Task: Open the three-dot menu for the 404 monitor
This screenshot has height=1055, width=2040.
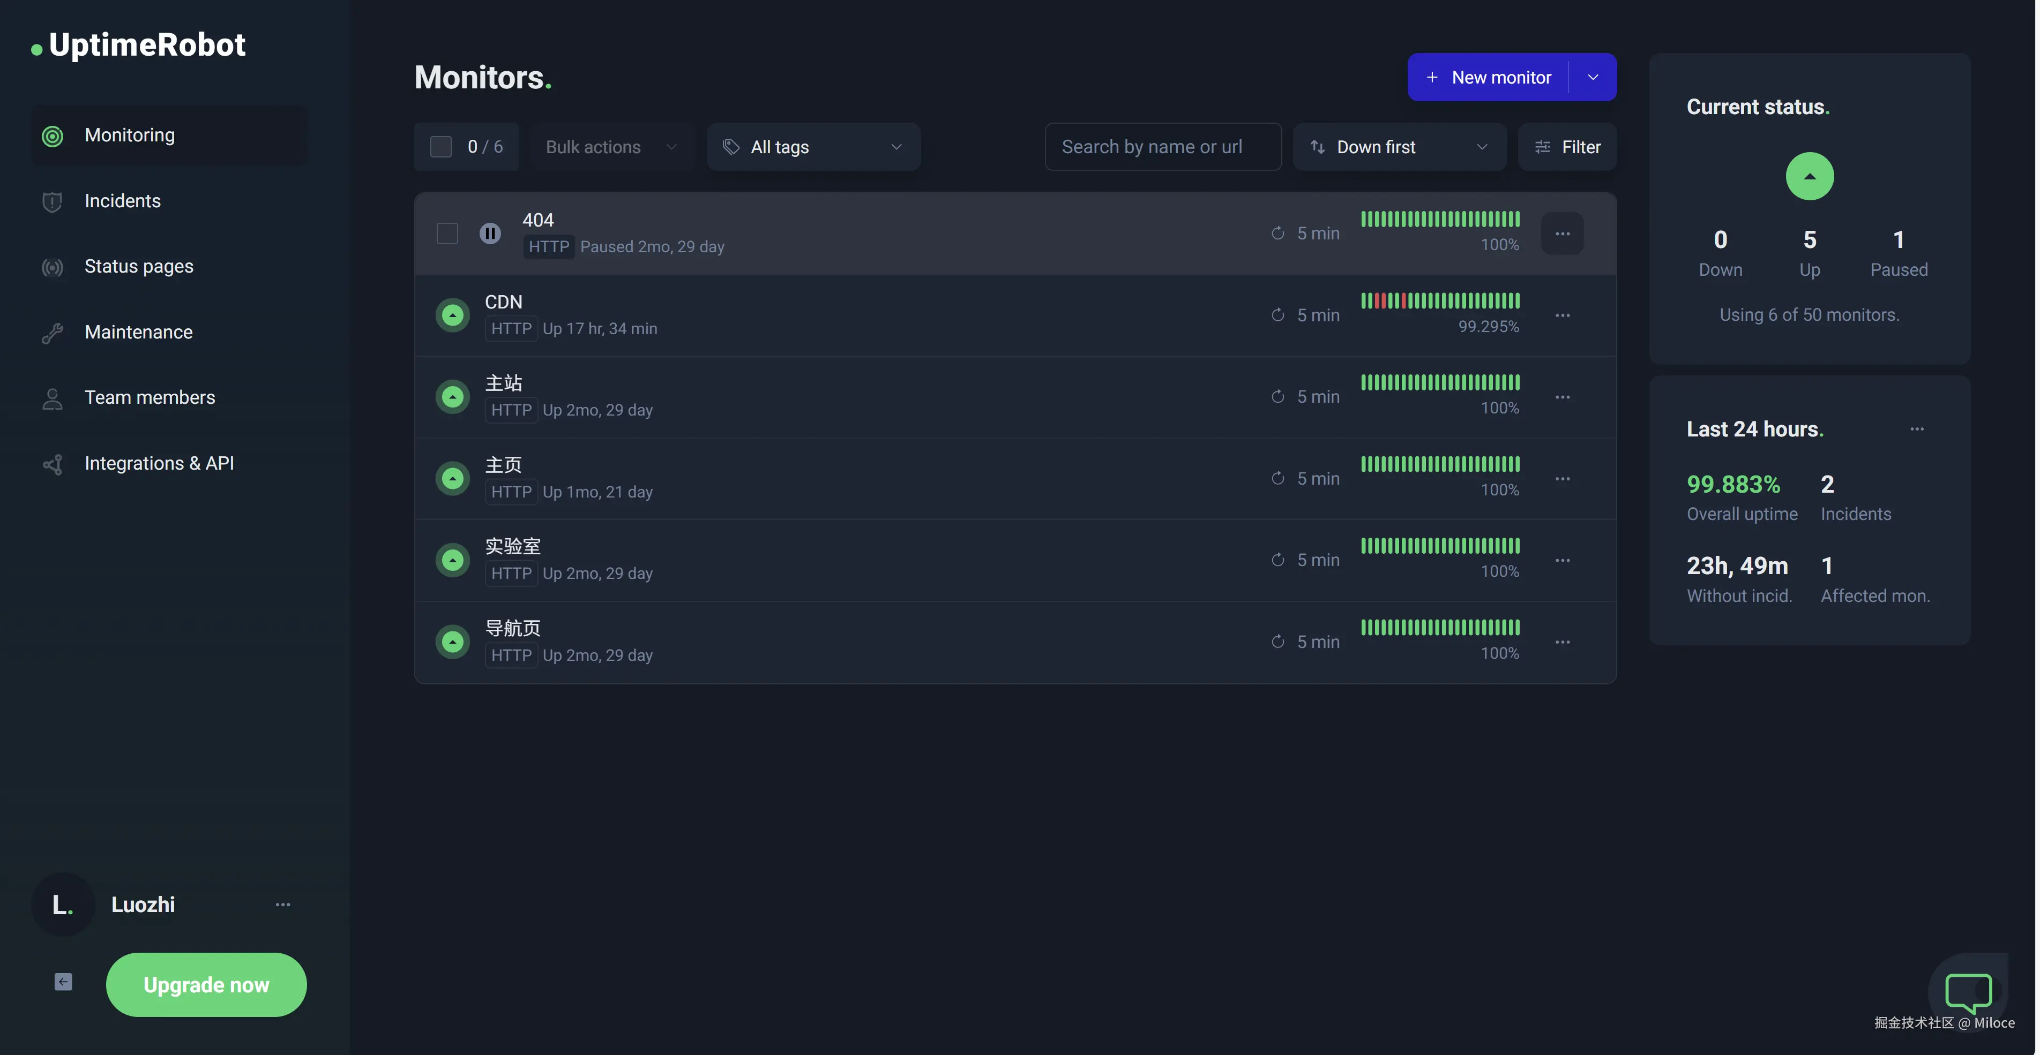Action: (x=1561, y=233)
